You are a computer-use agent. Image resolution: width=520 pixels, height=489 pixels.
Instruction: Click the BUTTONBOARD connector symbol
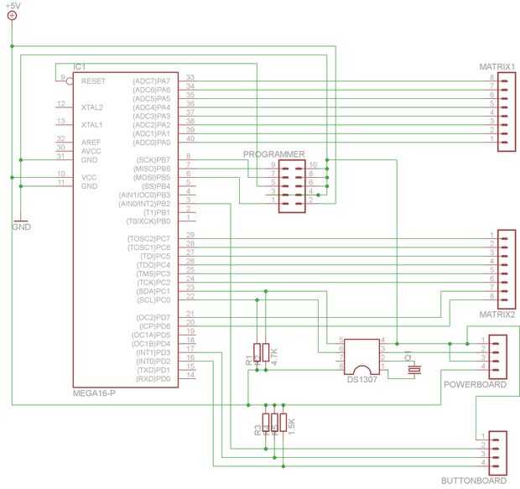(498, 453)
